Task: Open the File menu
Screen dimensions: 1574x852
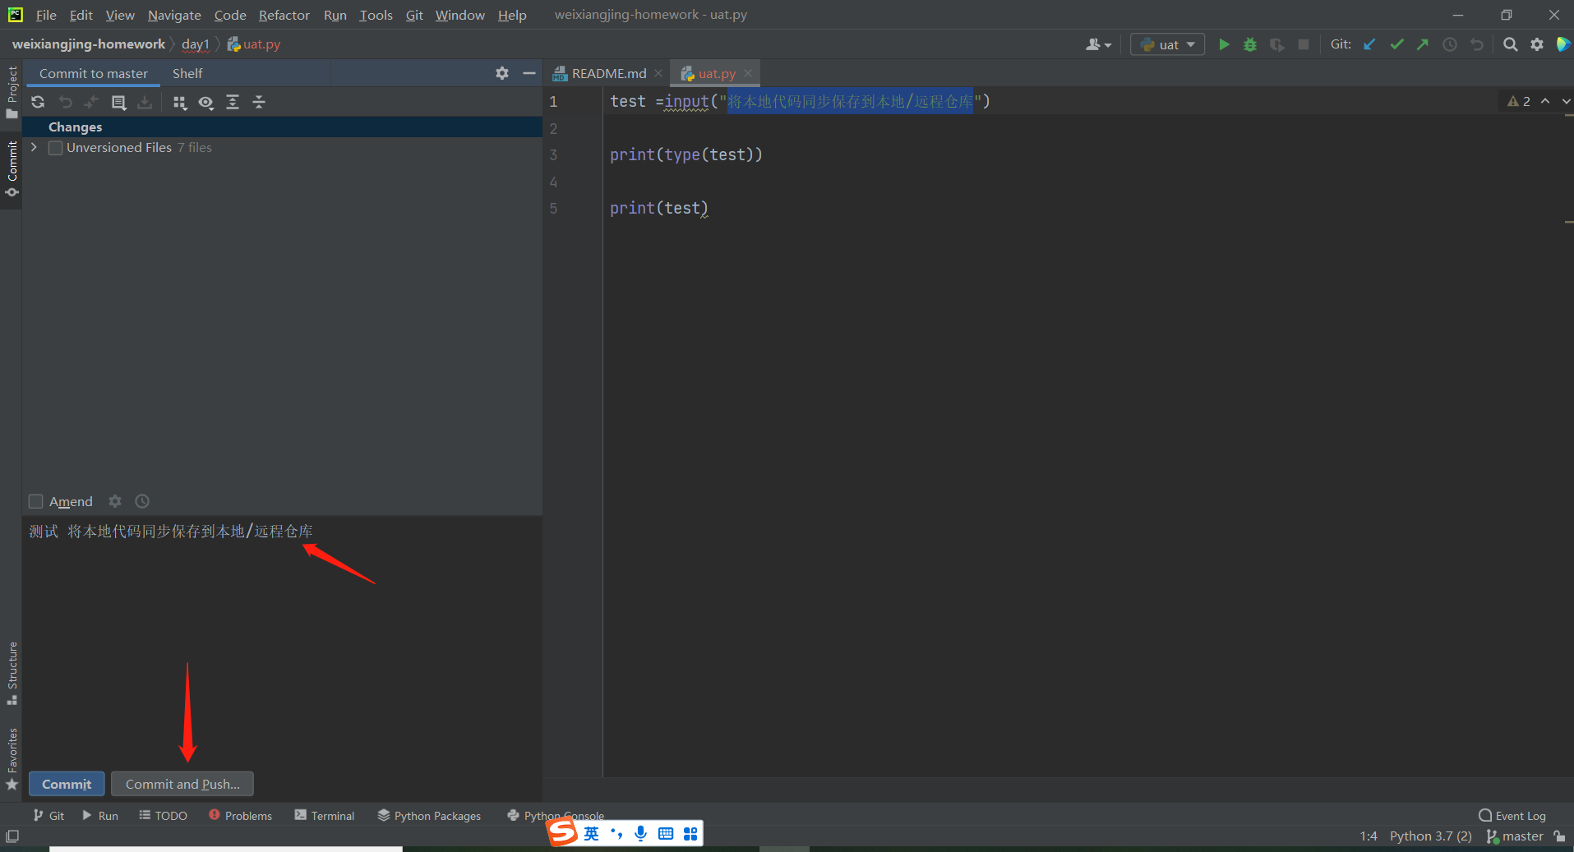Action: [46, 15]
